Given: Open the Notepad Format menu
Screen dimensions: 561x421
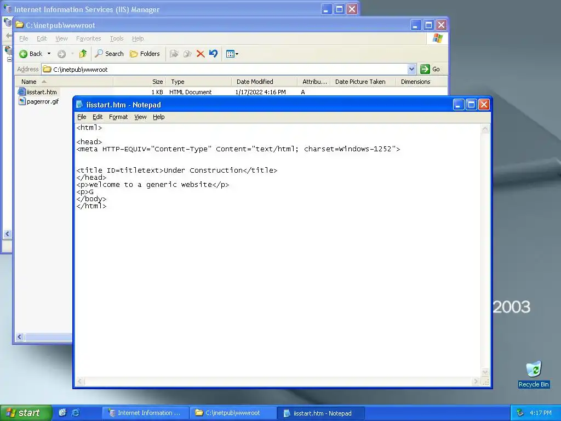Looking at the screenshot, I should click(x=118, y=117).
